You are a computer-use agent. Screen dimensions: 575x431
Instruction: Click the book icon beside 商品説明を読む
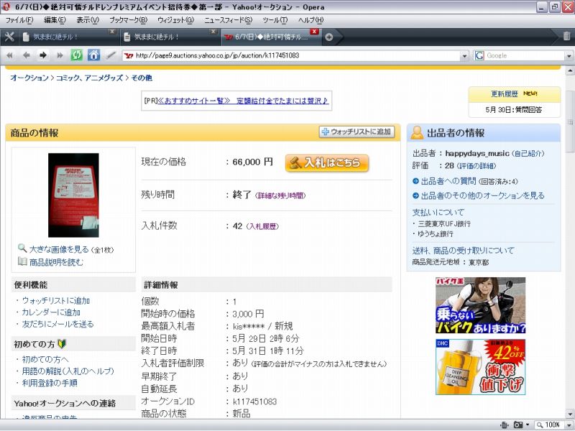(x=22, y=261)
